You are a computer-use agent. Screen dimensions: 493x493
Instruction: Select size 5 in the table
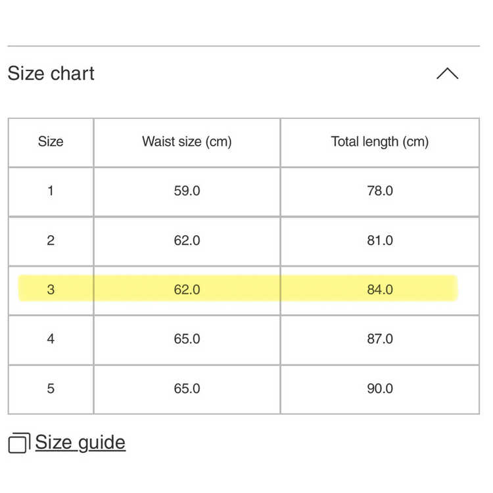pos(51,388)
